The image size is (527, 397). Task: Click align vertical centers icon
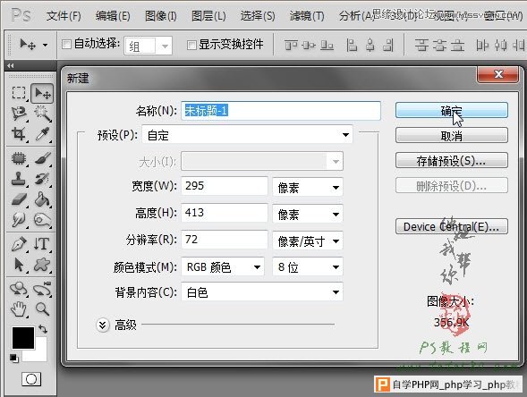[309, 45]
